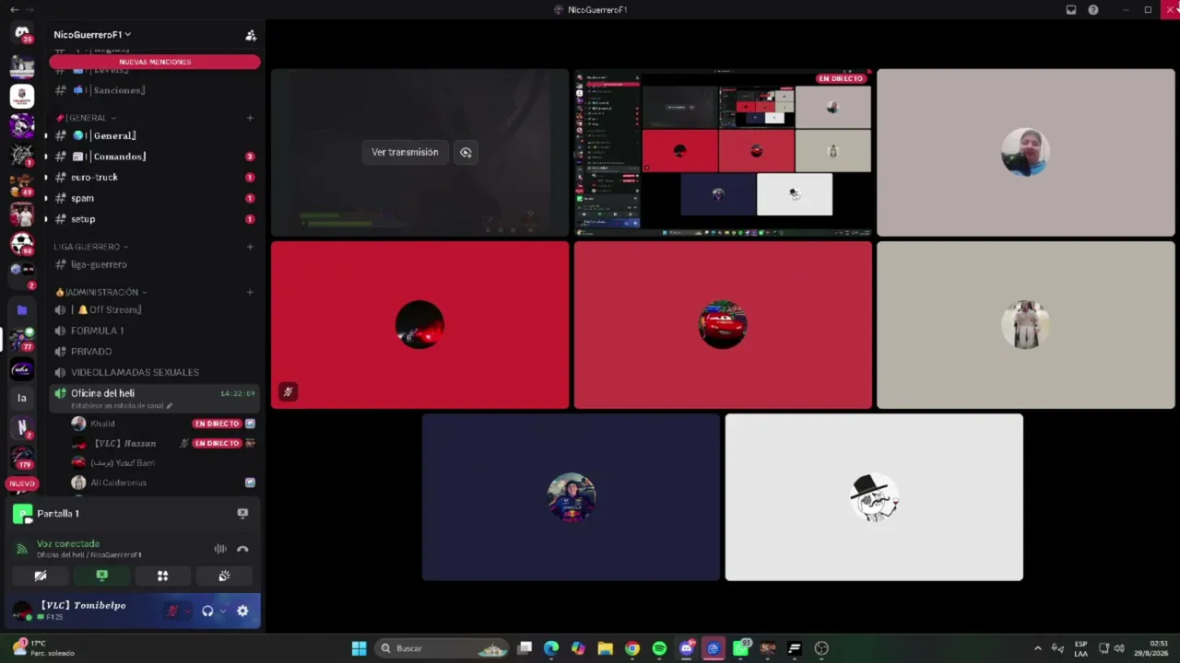Focus the top-hat avatar video tile

pos(874,497)
